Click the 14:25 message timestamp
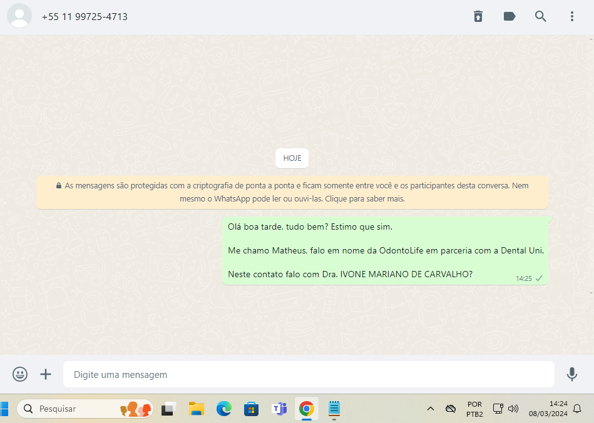Screen dimensions: 594x423 point(523,278)
